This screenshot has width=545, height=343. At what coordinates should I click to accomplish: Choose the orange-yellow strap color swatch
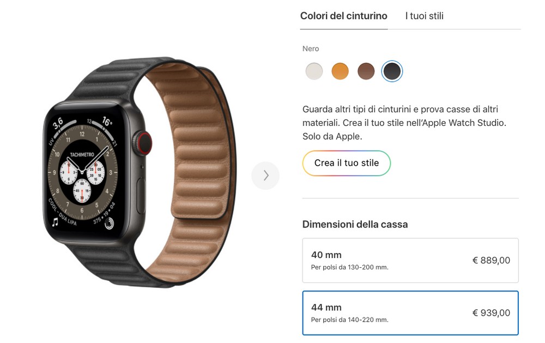click(x=340, y=71)
